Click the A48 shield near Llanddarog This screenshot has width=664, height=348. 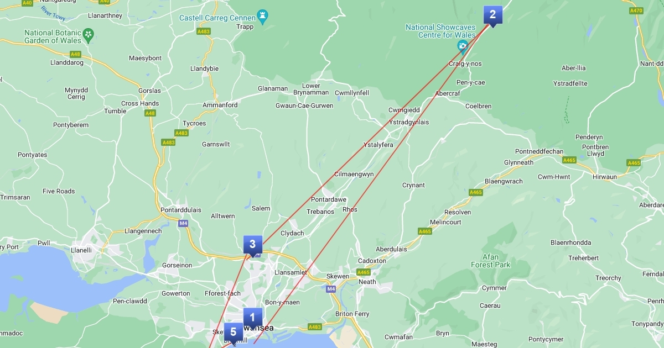click(x=75, y=54)
